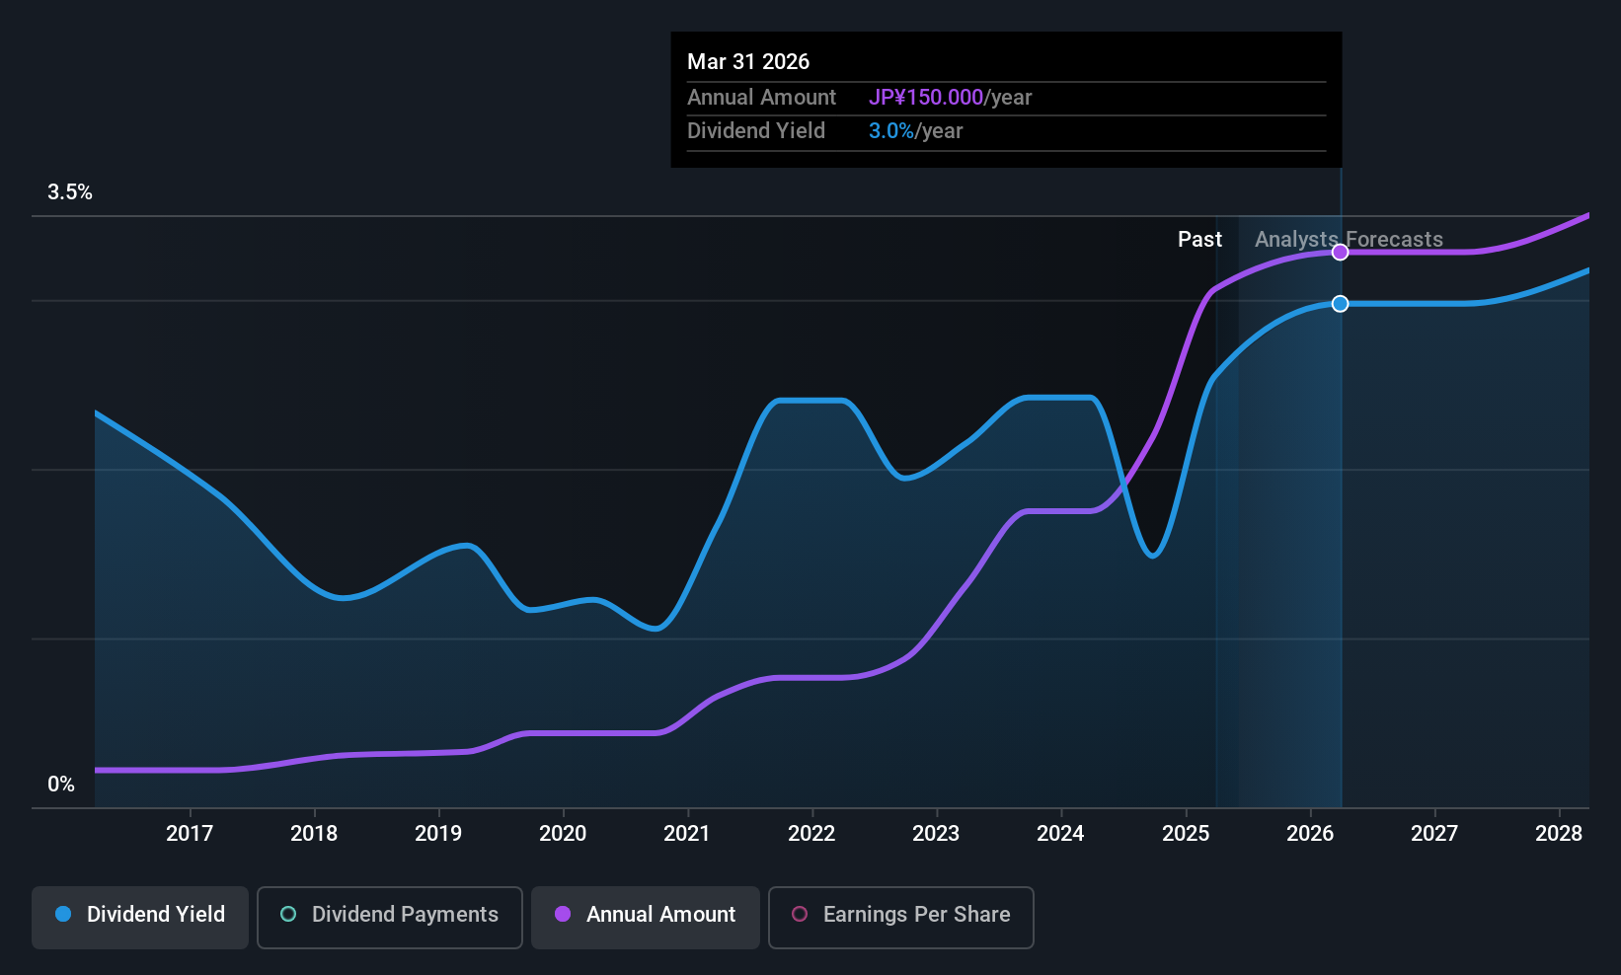Toggle the Dividend Yield legend button
The height and width of the screenshot is (975, 1621).
(x=140, y=918)
